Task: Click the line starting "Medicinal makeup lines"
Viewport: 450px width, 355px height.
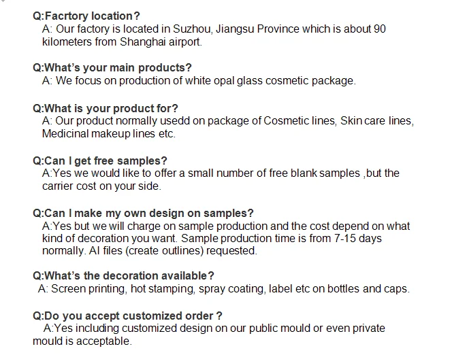Action: pyautogui.click(x=109, y=134)
